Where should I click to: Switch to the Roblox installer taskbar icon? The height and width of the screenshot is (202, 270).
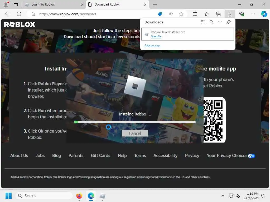click(103, 196)
